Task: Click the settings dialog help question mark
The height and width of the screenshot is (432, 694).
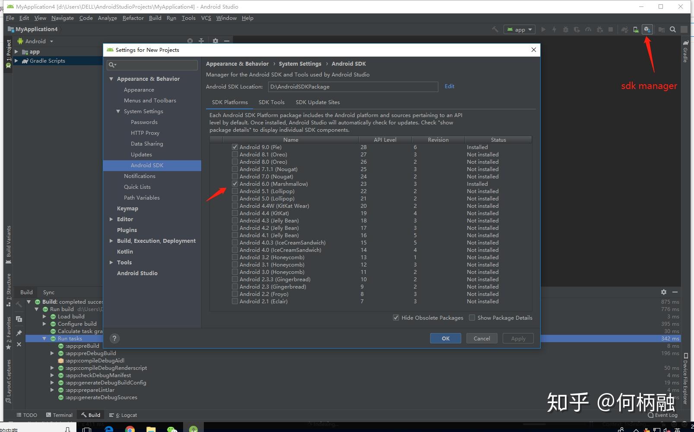Action: (x=114, y=338)
